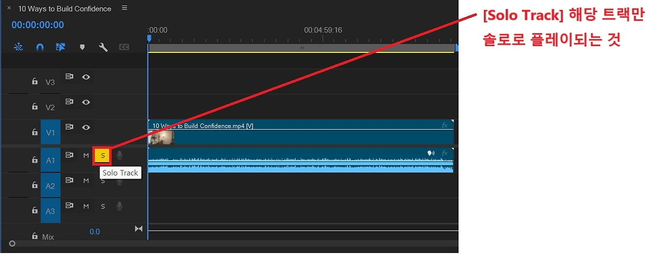Image resolution: width=653 pixels, height=254 pixels.
Task: Close the 10 Ways to Build Confidence sequence tab
Action: [9, 8]
